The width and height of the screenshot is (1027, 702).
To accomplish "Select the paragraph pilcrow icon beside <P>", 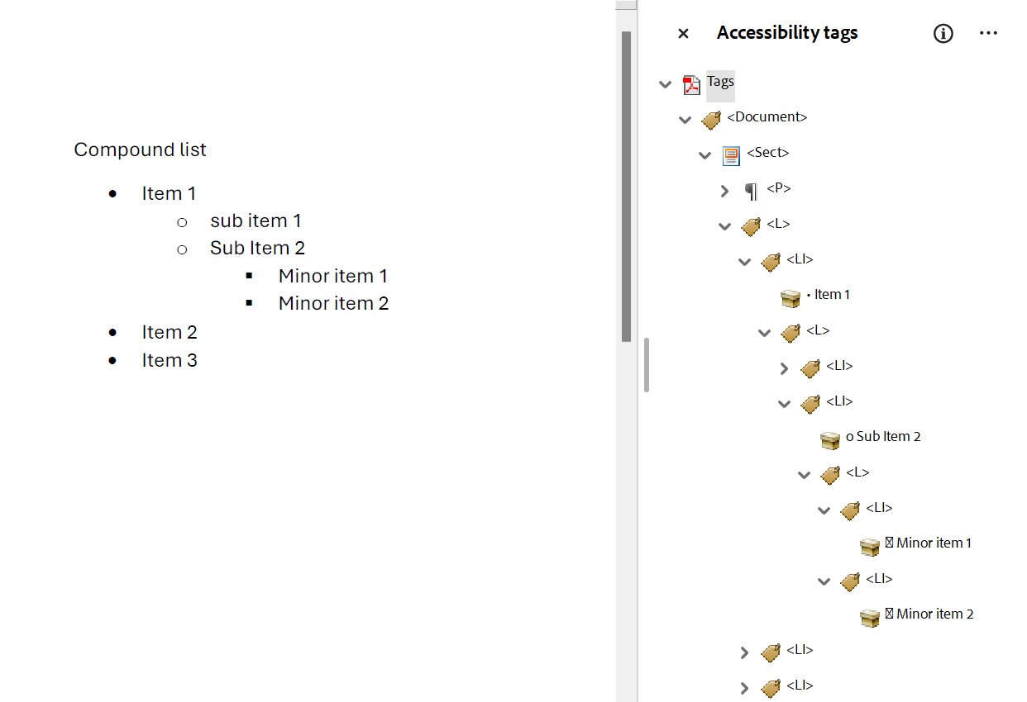I will (751, 190).
